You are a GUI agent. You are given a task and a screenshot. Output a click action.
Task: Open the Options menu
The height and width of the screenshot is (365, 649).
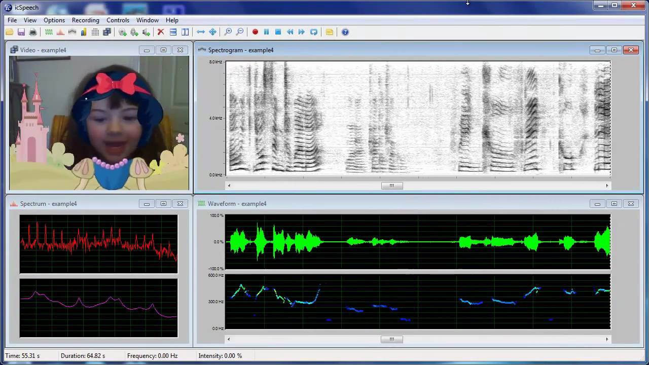click(54, 20)
